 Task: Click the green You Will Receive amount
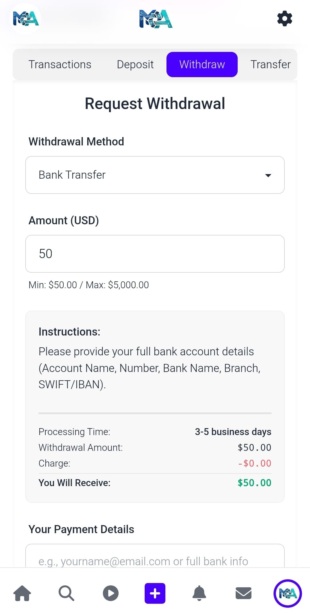pyautogui.click(x=254, y=483)
